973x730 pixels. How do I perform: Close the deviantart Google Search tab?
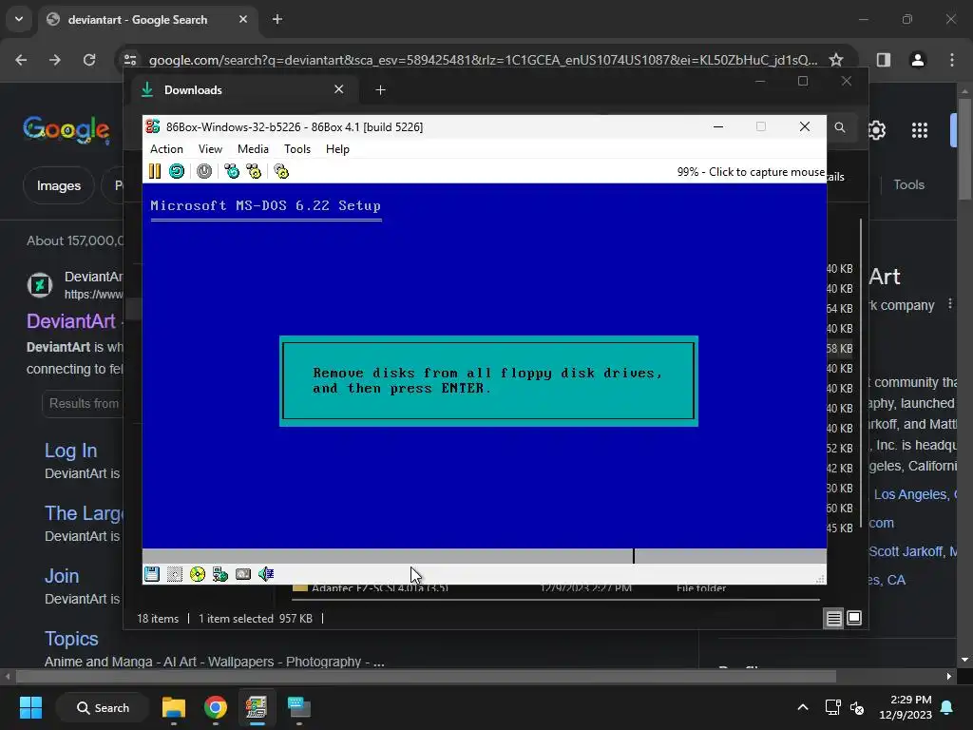(x=243, y=19)
